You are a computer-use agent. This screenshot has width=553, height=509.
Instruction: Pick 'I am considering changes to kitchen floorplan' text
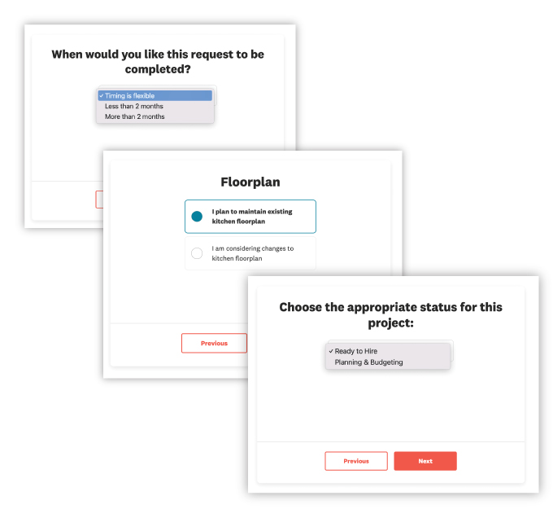(x=252, y=253)
